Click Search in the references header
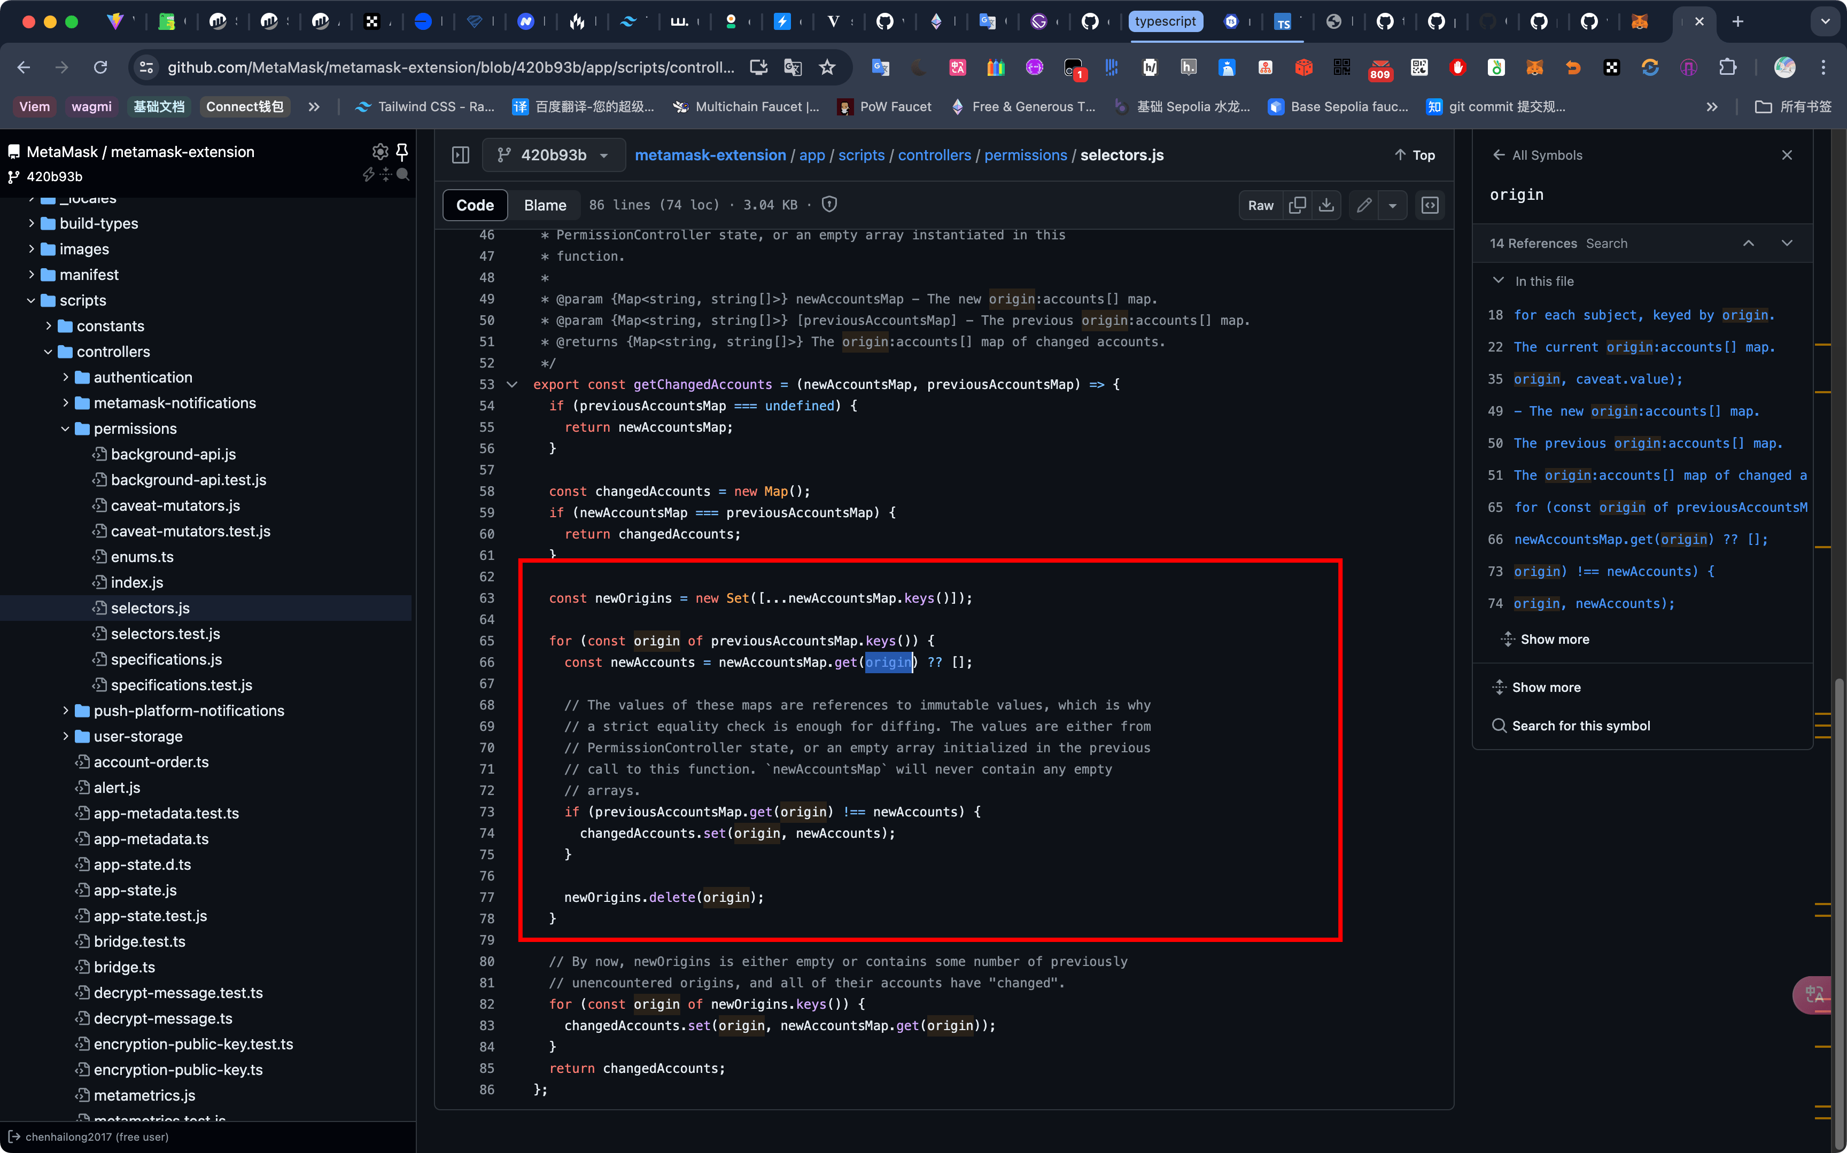The image size is (1847, 1153). tap(1606, 243)
